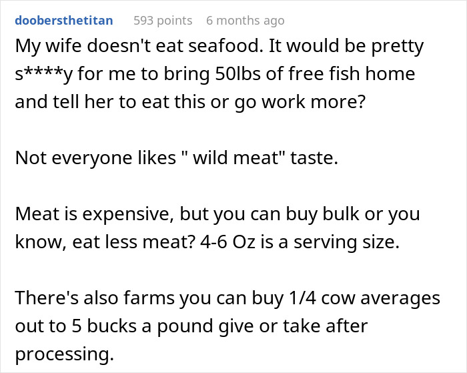
Task: Click the words 'buy bulk'
Action: pyautogui.click(x=322, y=214)
